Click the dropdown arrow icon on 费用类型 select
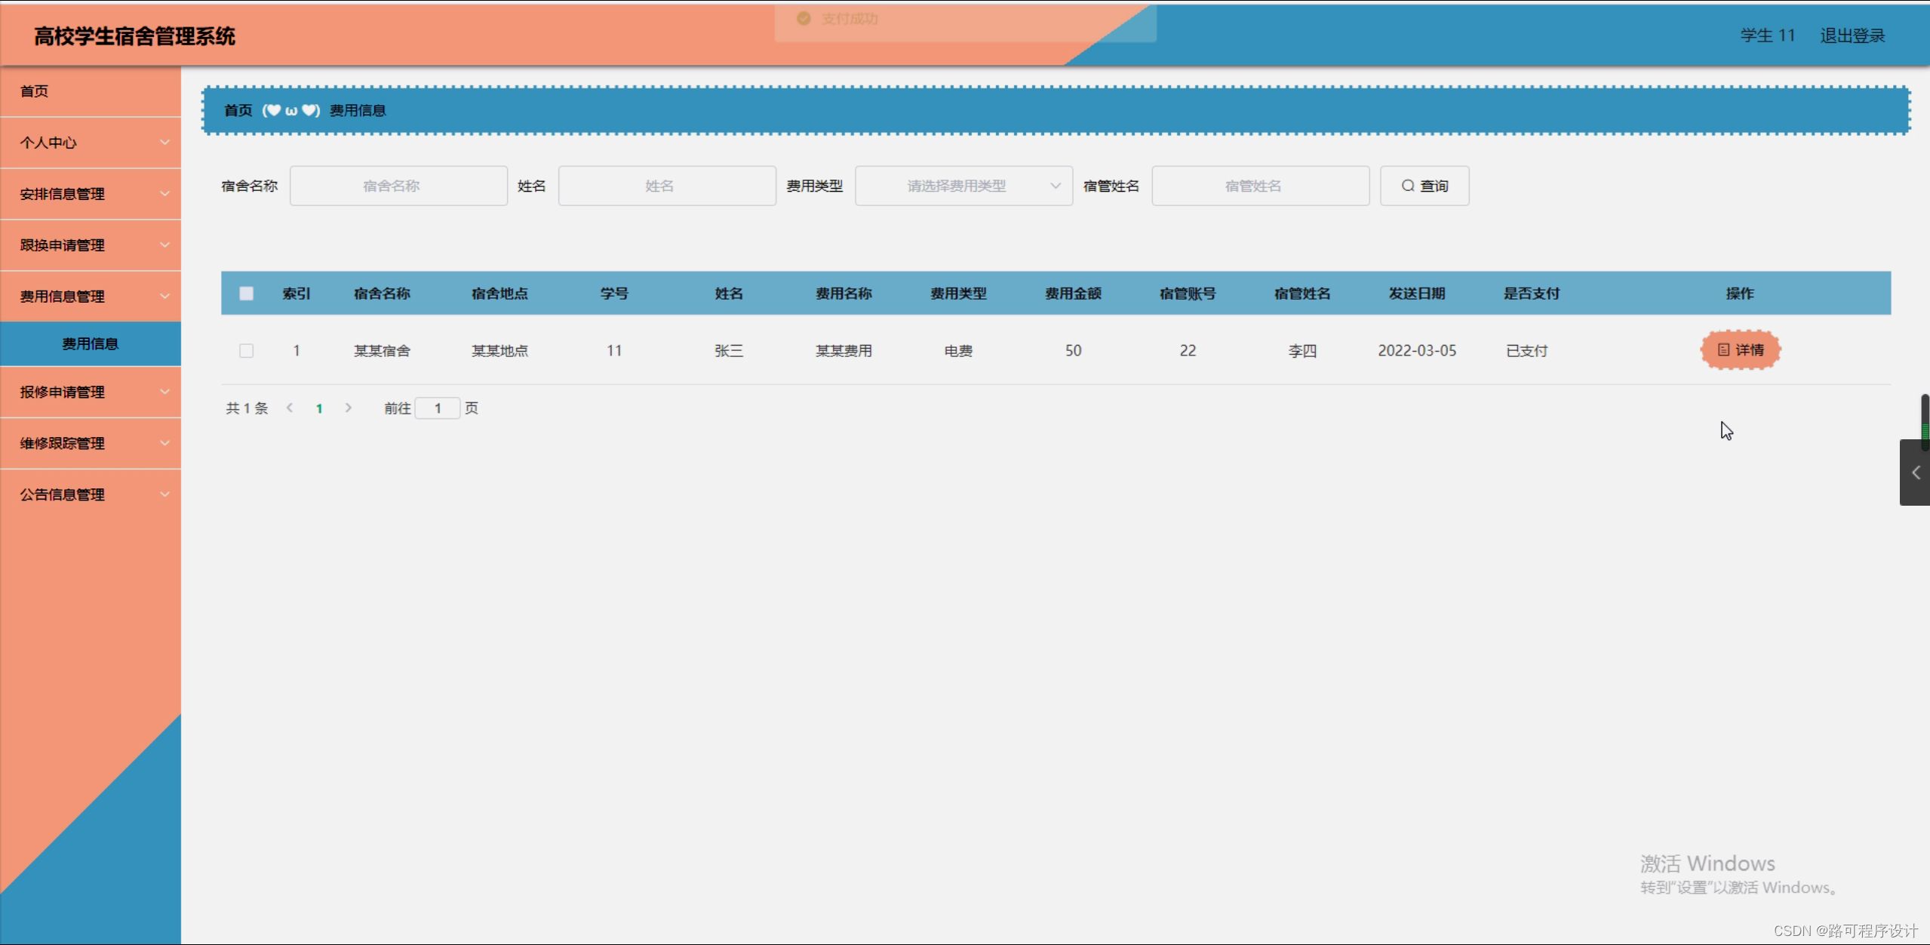The height and width of the screenshot is (945, 1930). (1055, 186)
